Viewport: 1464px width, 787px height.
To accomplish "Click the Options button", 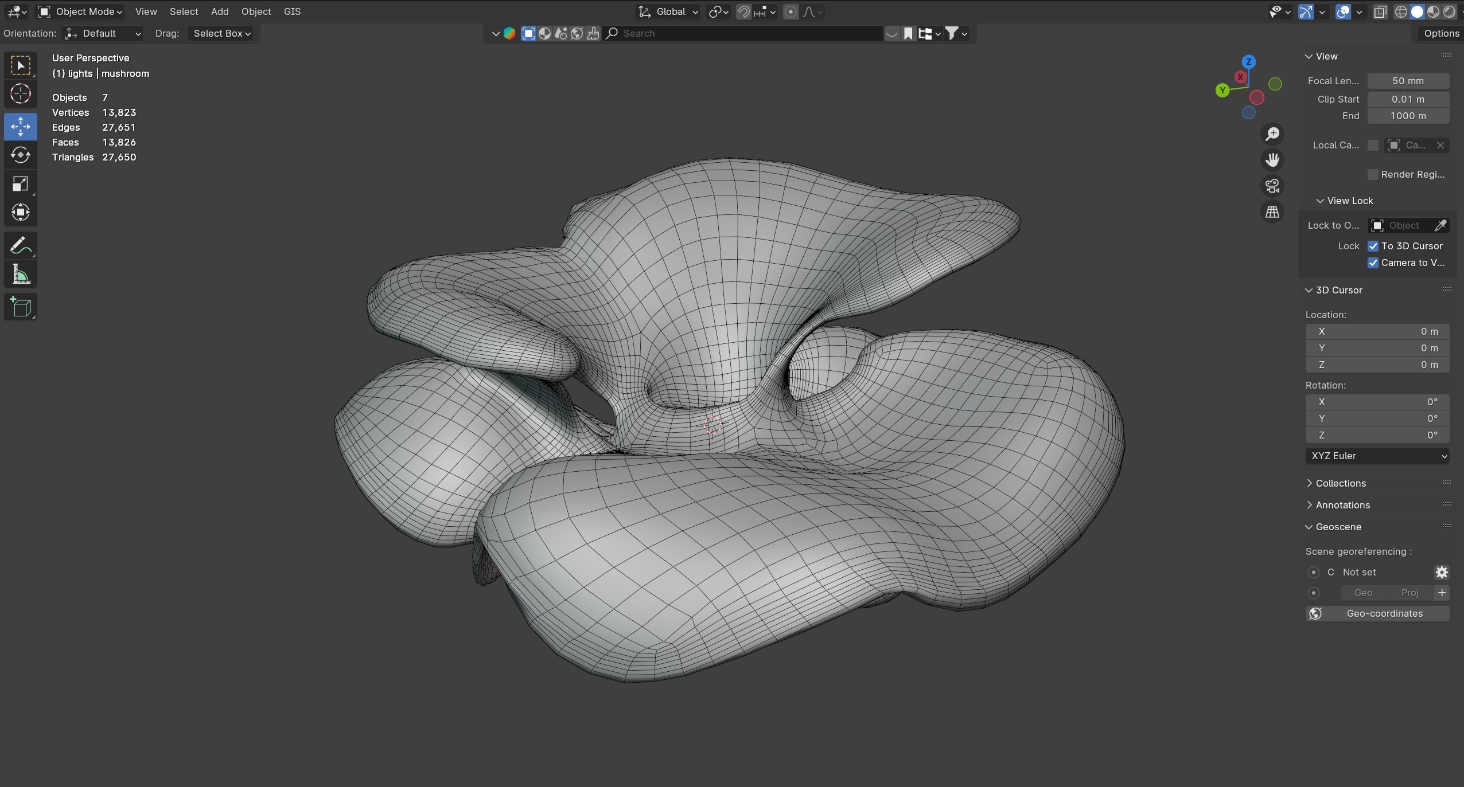I will (x=1441, y=33).
